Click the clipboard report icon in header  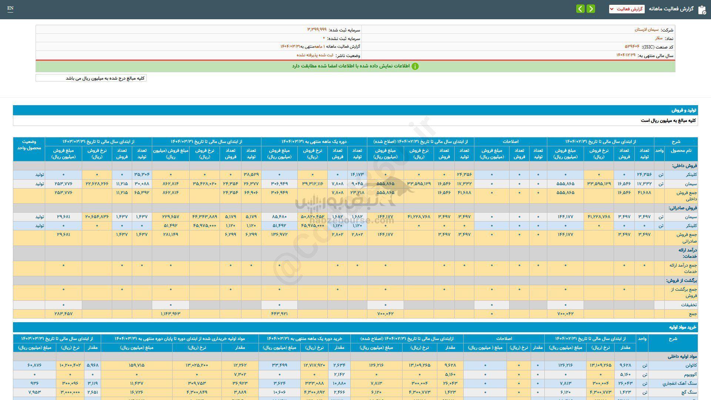702,10
